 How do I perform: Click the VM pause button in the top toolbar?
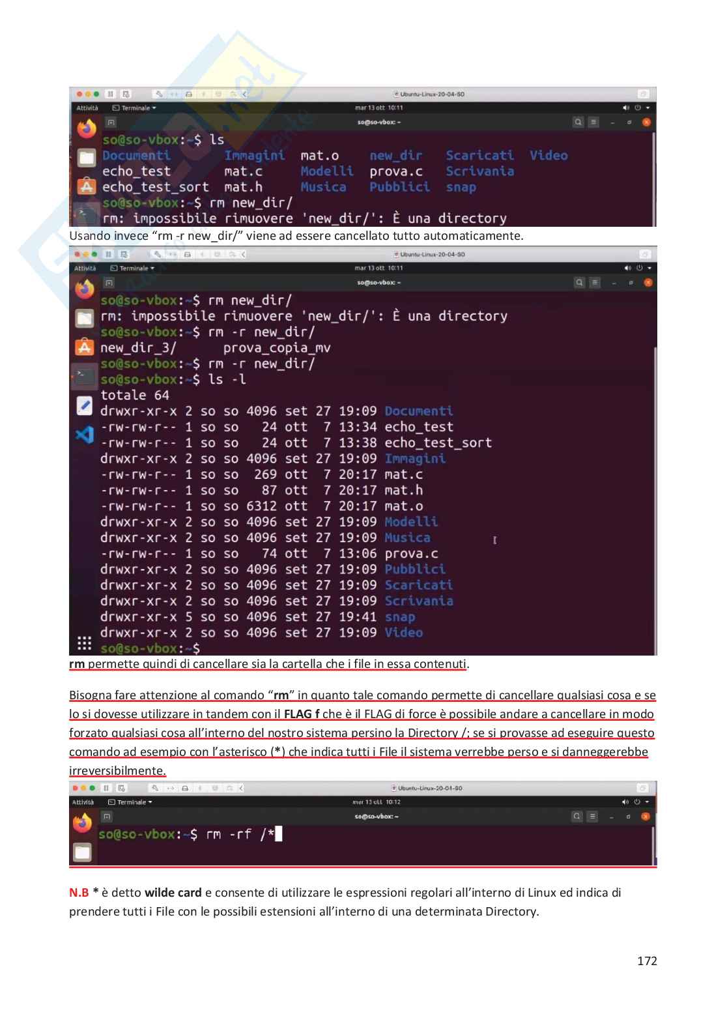[111, 94]
